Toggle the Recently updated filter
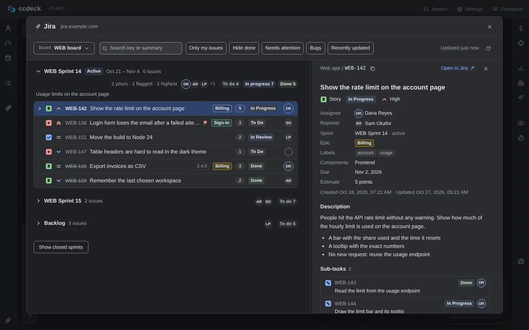 tap(350, 48)
